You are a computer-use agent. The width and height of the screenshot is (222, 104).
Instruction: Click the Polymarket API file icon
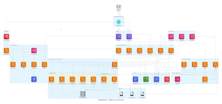(142, 94)
